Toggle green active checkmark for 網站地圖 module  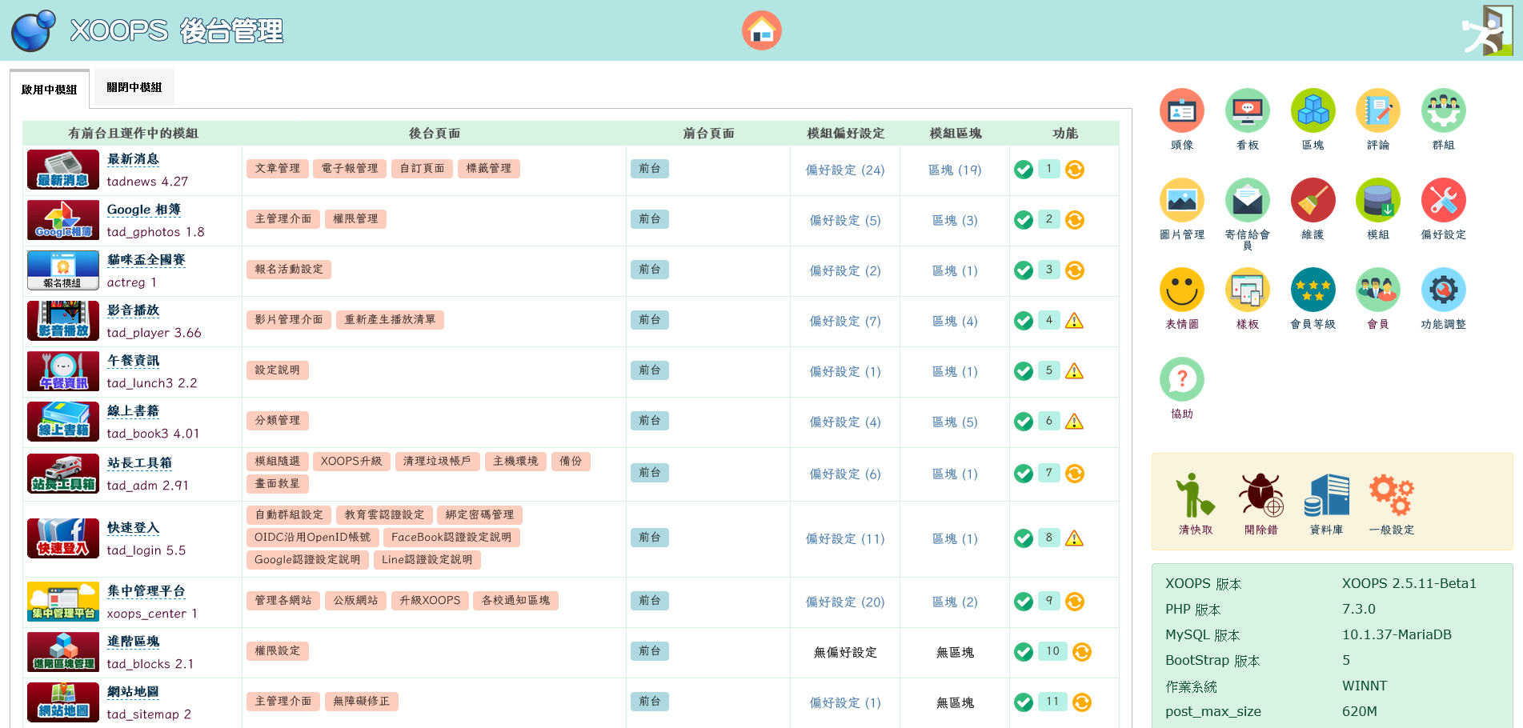tap(1023, 702)
